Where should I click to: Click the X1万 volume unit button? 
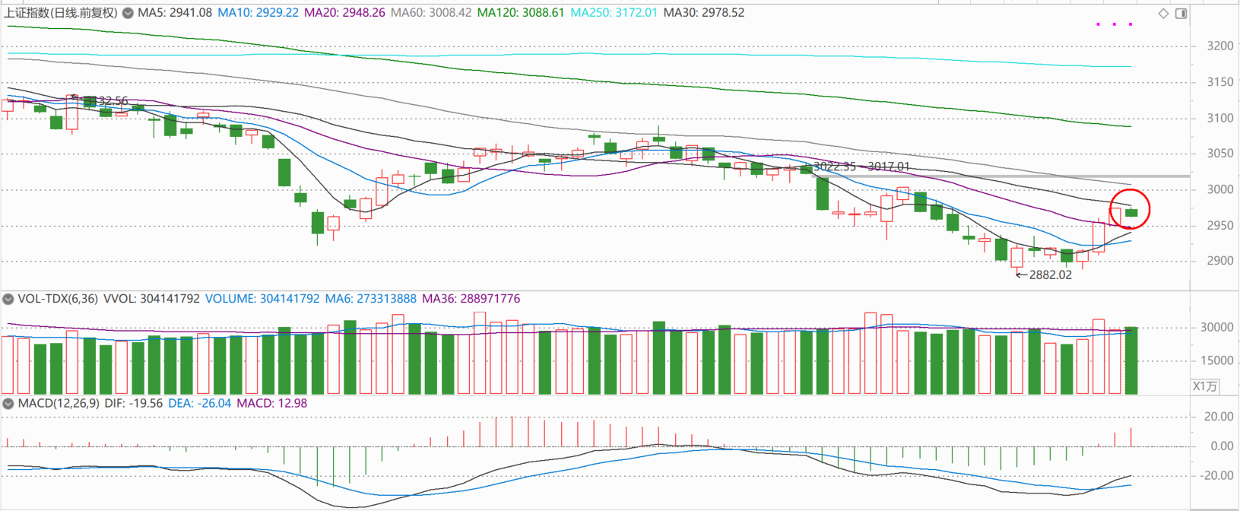pos(1205,386)
